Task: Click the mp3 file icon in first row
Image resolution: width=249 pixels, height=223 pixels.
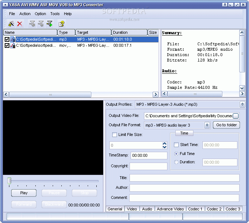Action: tap(13, 39)
